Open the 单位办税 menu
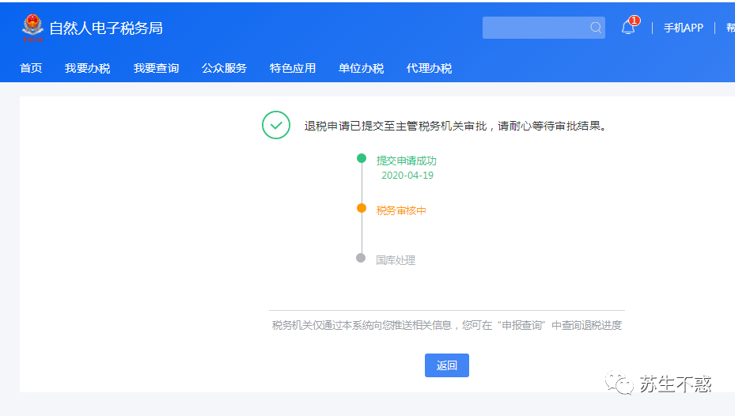This screenshot has height=416, width=735. click(361, 68)
